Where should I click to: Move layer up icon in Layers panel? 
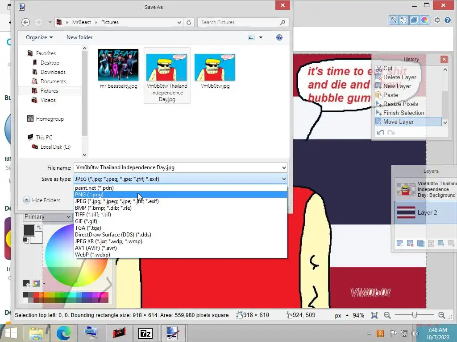click(441, 244)
